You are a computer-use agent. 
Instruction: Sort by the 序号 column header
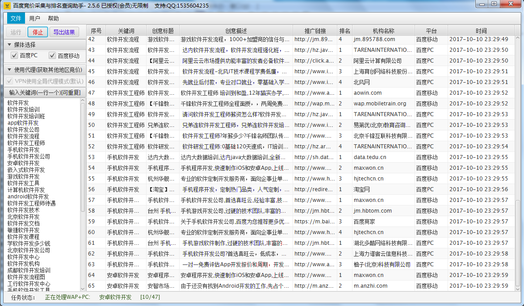pyautogui.click(x=96, y=31)
